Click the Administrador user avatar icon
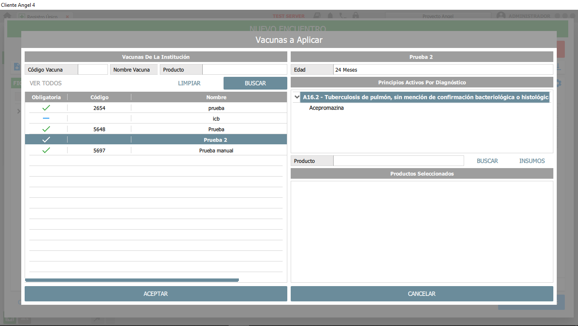The width and height of the screenshot is (578, 326). tap(501, 16)
